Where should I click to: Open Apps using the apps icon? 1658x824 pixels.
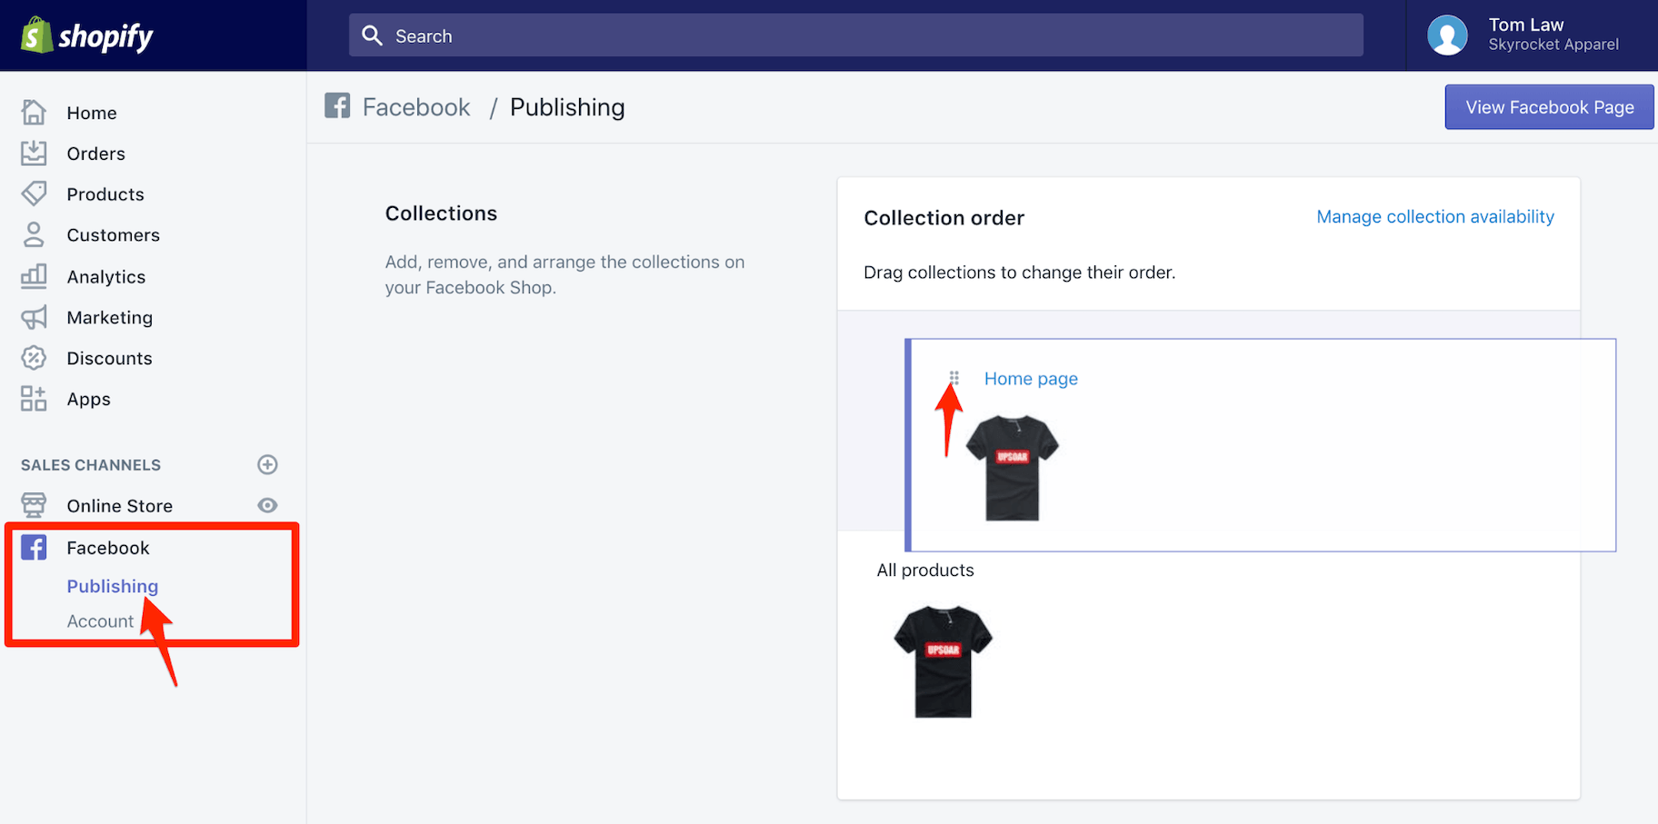pyautogui.click(x=34, y=398)
